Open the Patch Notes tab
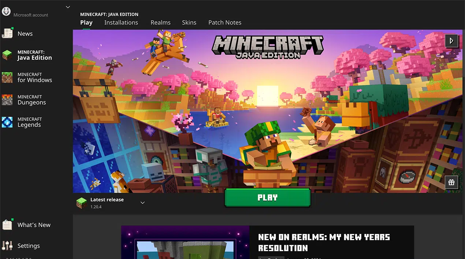The image size is (465, 259). pos(225,22)
